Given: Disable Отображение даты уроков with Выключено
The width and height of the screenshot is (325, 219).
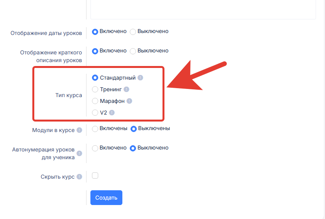Looking at the screenshot, I should [x=133, y=31].
